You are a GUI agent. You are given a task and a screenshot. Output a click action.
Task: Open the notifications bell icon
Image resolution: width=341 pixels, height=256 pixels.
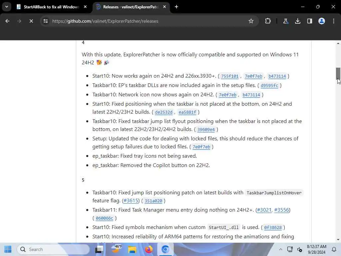point(334,249)
